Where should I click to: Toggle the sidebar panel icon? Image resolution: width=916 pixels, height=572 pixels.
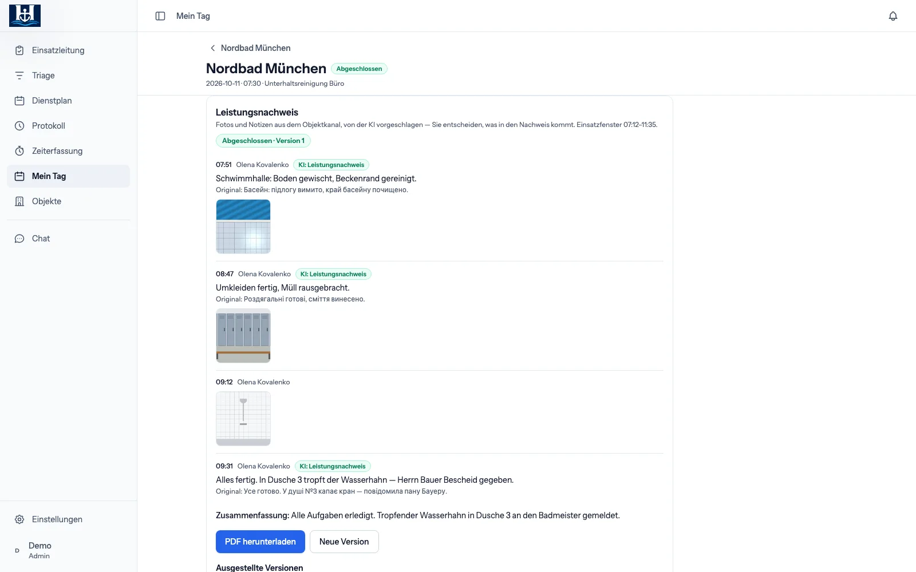coord(160,16)
